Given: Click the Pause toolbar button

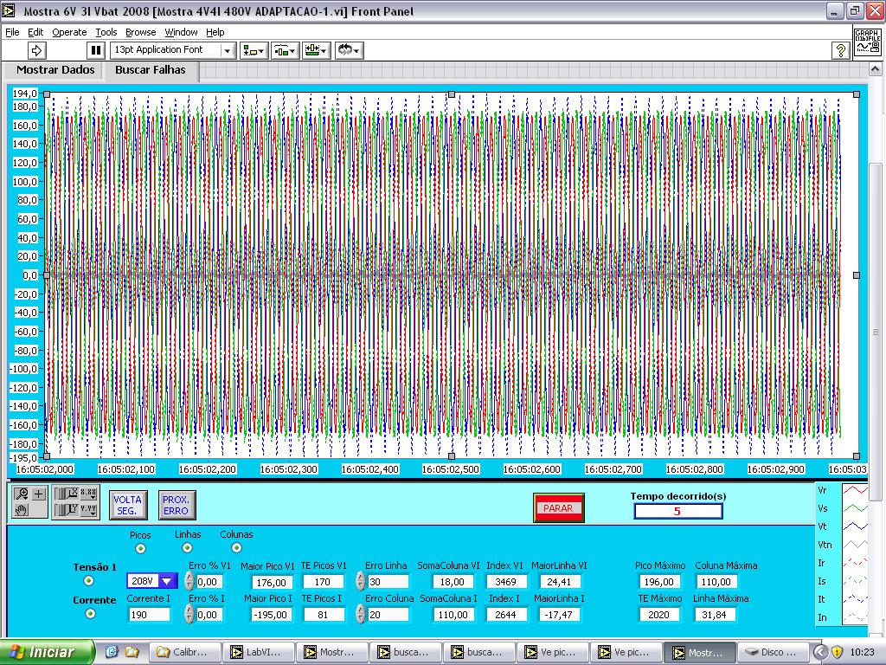Looking at the screenshot, I should click(96, 50).
